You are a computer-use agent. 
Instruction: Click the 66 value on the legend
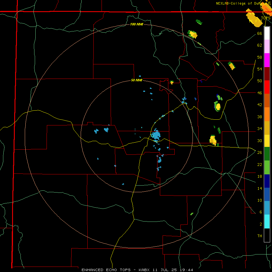pyautogui.click(x=260, y=33)
